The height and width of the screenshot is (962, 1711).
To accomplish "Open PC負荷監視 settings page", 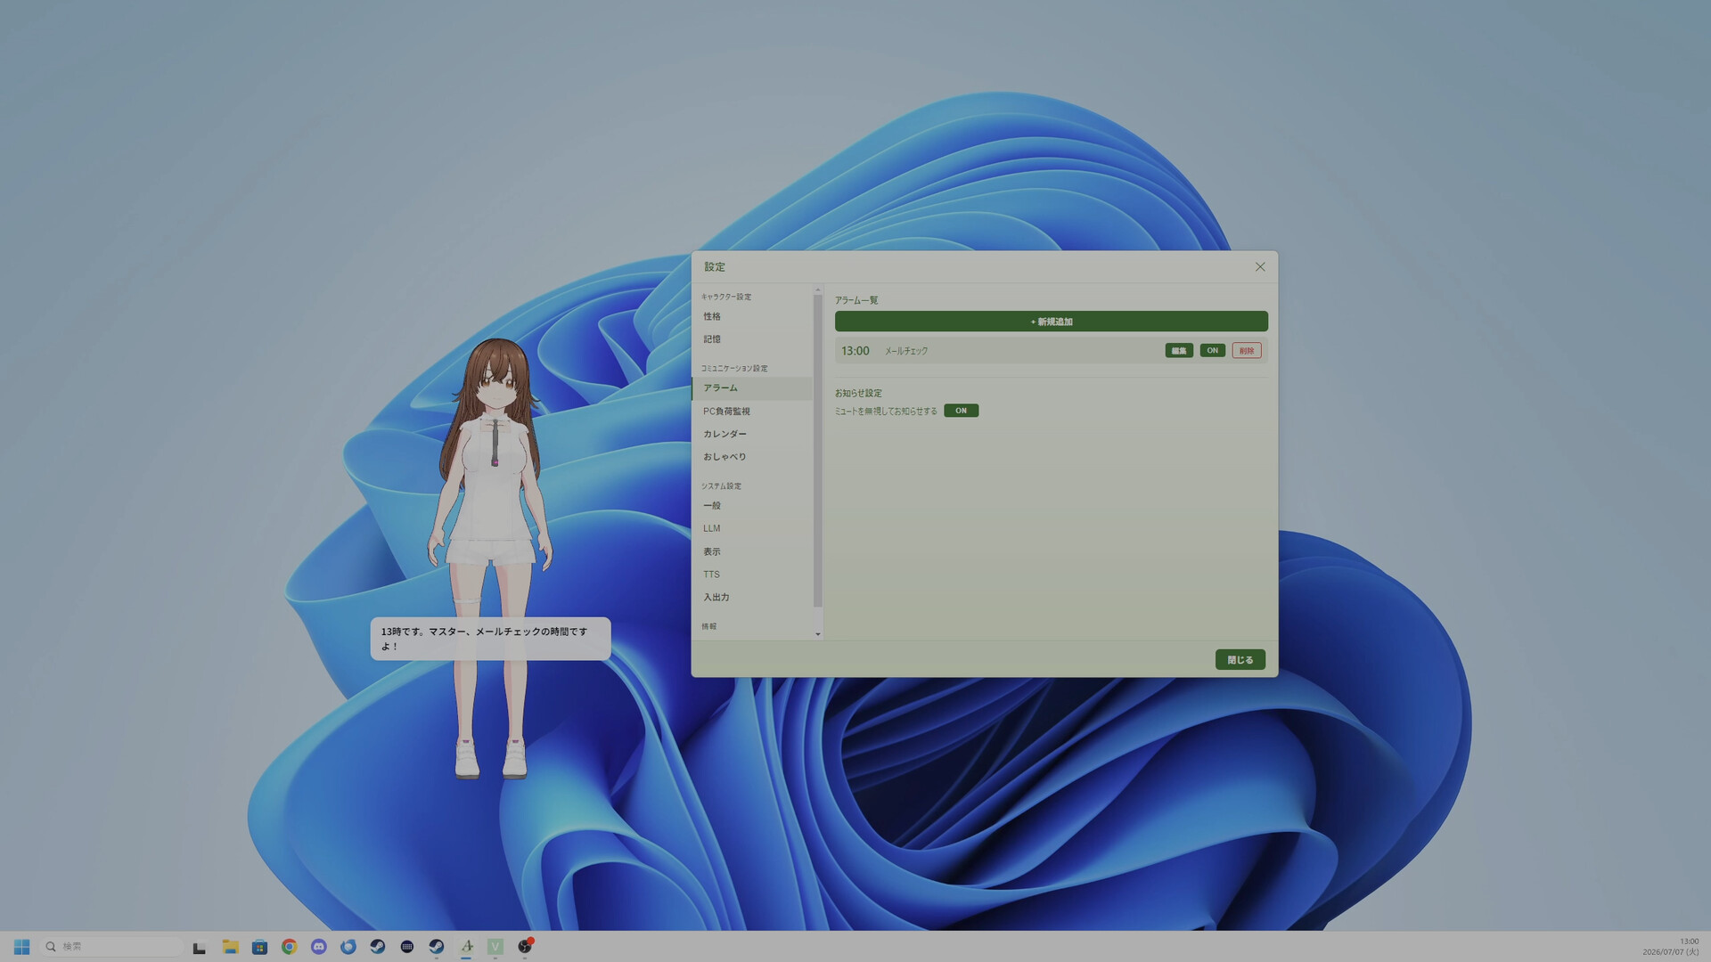I will point(752,412).
